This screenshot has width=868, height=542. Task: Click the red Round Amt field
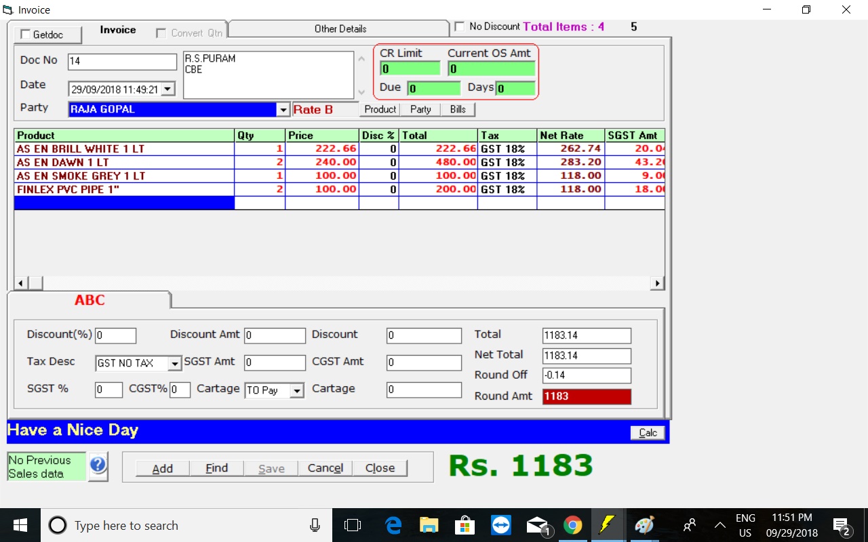point(587,396)
